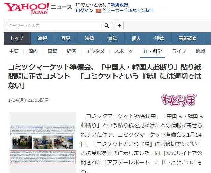Viewport: 211px width, 173px height.
Task: Open the 写真 tab
Action: [x=66, y=38]
